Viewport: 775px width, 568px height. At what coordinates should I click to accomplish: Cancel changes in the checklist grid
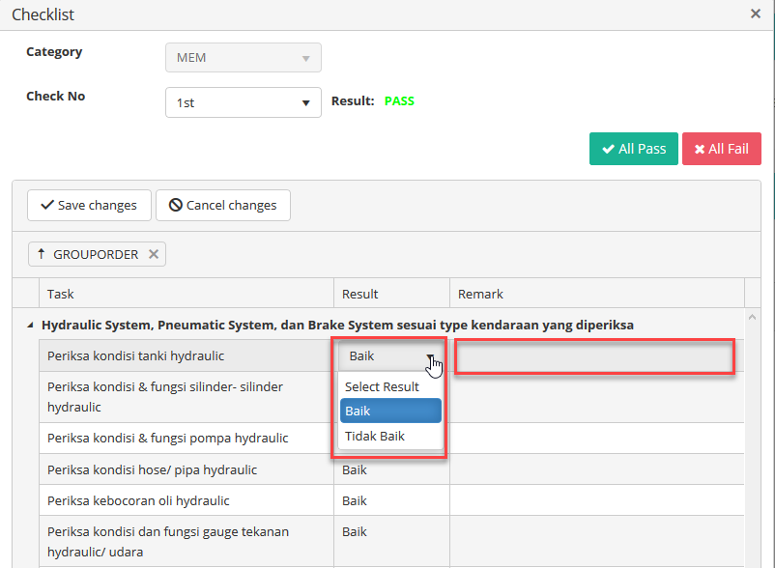[x=223, y=205]
